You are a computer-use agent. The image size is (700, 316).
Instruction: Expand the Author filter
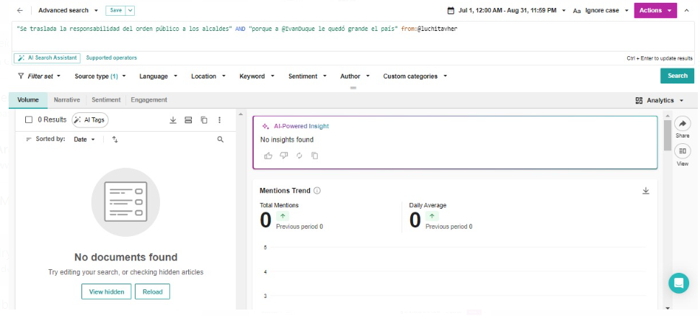pyautogui.click(x=355, y=76)
